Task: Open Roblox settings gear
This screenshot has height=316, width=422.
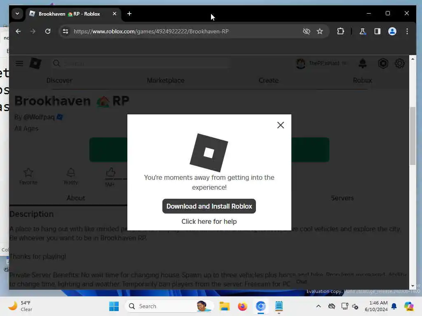Action: pyautogui.click(x=400, y=63)
